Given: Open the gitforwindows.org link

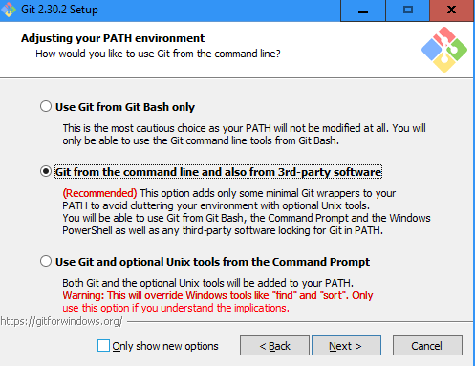Looking at the screenshot, I should (61, 321).
